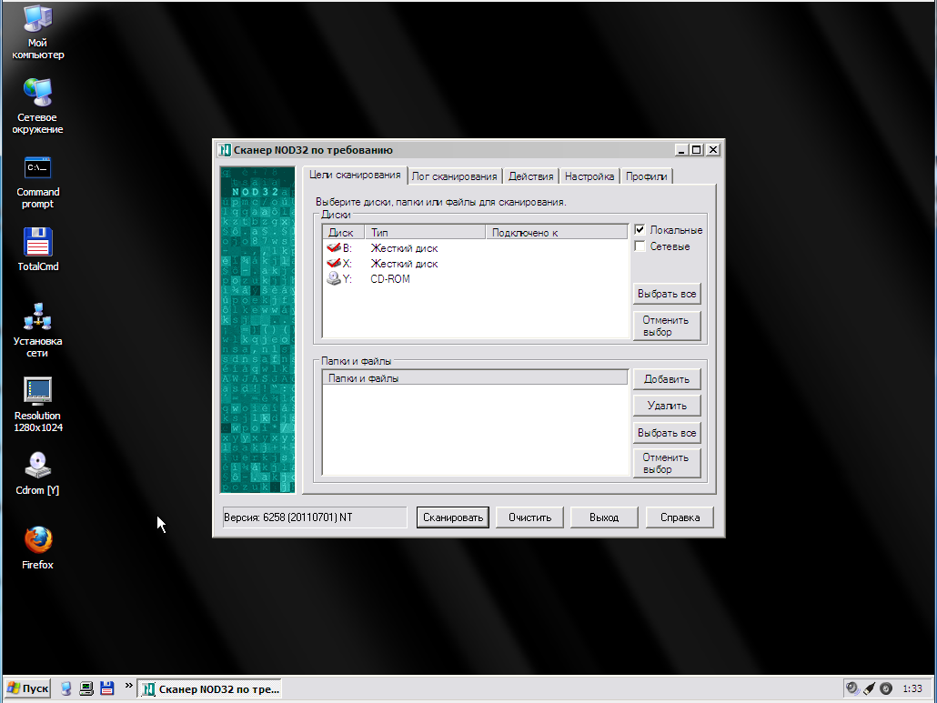
Task: Go to the Действия tab
Action: [x=530, y=176]
